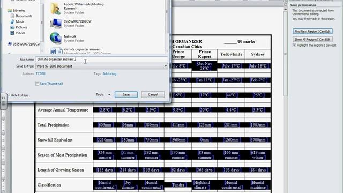Click Length of Growing Season row label

(61, 170)
